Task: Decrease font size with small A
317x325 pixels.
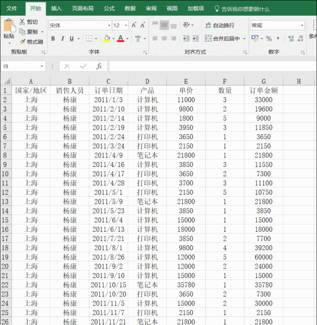Action: tap(143, 25)
